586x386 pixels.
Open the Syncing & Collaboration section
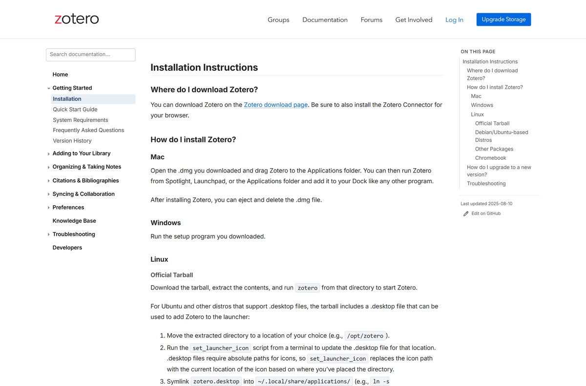pos(84,194)
